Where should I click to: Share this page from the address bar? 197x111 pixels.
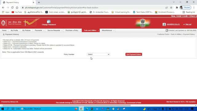167,7
